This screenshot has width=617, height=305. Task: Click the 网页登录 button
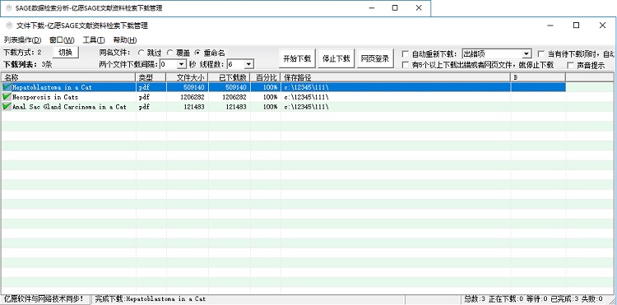coord(375,59)
